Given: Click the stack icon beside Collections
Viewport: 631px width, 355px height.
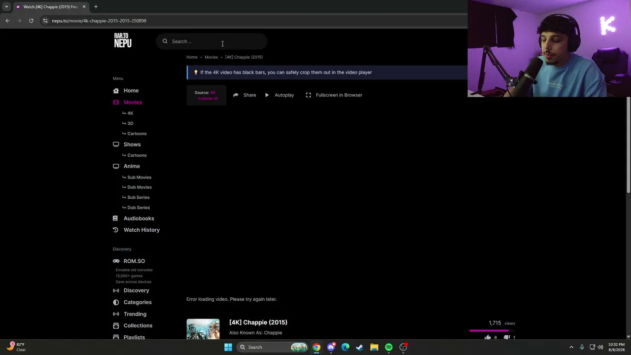Looking at the screenshot, I should pos(116,326).
